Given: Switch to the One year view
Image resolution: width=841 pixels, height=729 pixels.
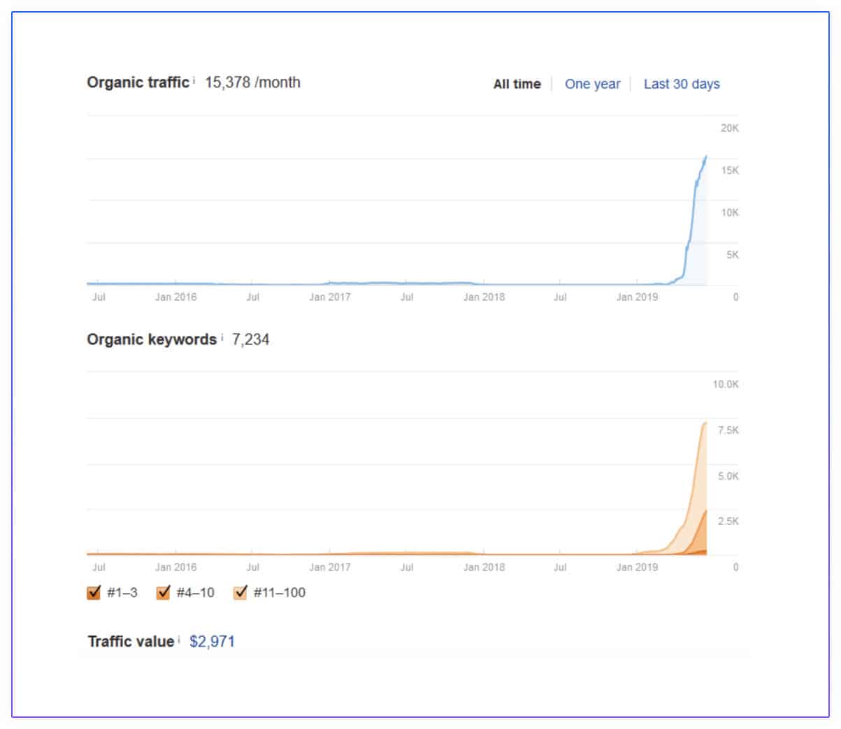Looking at the screenshot, I should (x=592, y=84).
